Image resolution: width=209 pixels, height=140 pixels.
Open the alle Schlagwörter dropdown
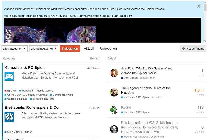44,49
